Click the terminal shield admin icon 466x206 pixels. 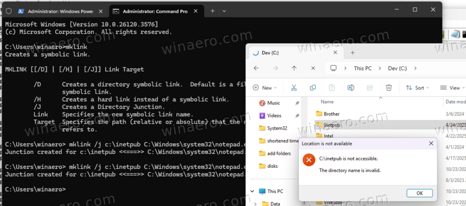click(x=9, y=11)
